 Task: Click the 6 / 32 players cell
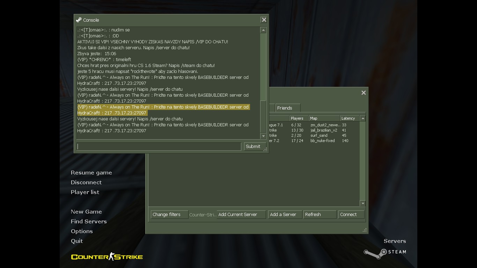coord(296,125)
